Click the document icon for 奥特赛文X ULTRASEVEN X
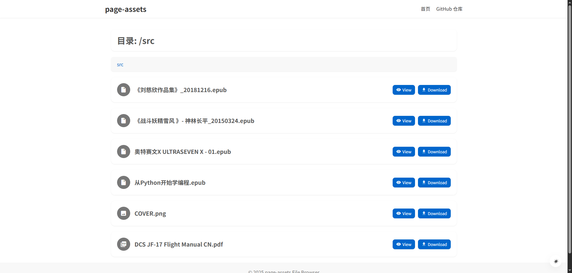The width and height of the screenshot is (572, 273). (123, 152)
